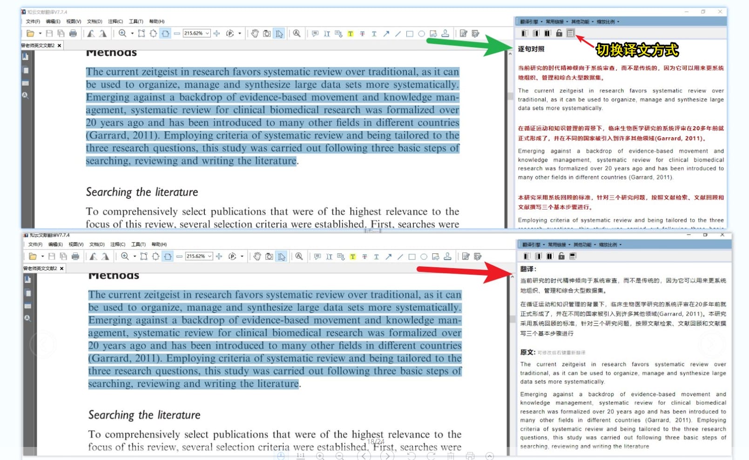Expand 缩放比例 dropdown in top translation panel
Image resolution: width=749 pixels, height=460 pixels.
[608, 22]
